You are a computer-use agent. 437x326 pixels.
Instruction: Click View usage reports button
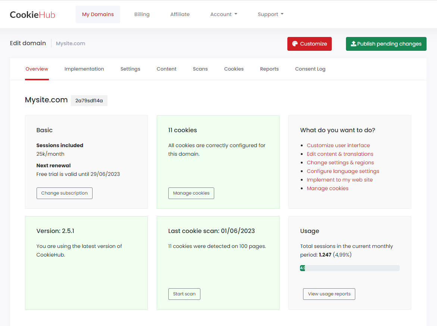329,294
